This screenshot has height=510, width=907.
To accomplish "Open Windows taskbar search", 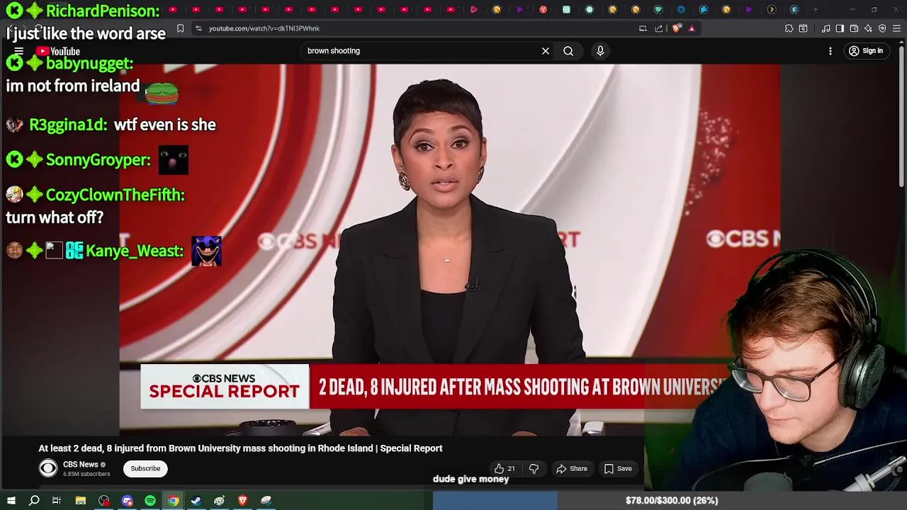I will [34, 501].
